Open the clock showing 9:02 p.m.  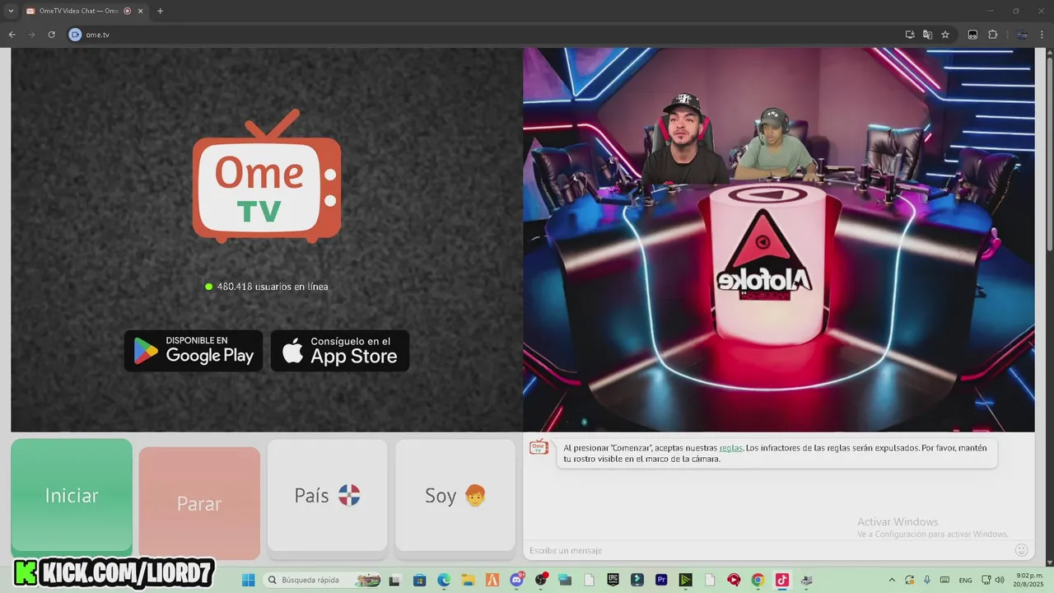pos(1027,580)
